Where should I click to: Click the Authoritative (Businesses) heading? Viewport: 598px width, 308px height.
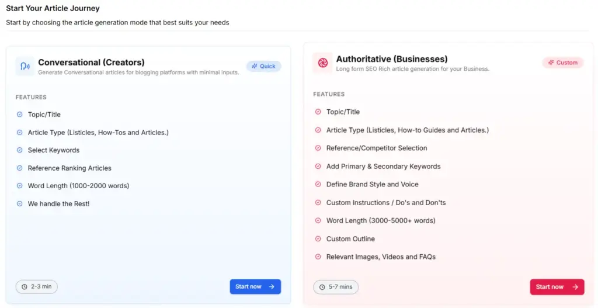392,59
